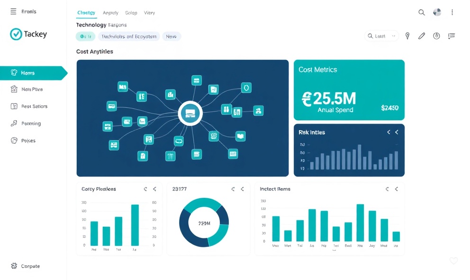Screen dimensions: 470x280
Task: Click the location pin icon in toolbar
Action: click(x=407, y=35)
